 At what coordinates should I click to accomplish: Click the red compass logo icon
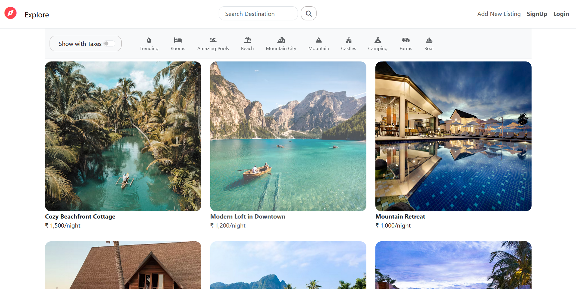[11, 13]
